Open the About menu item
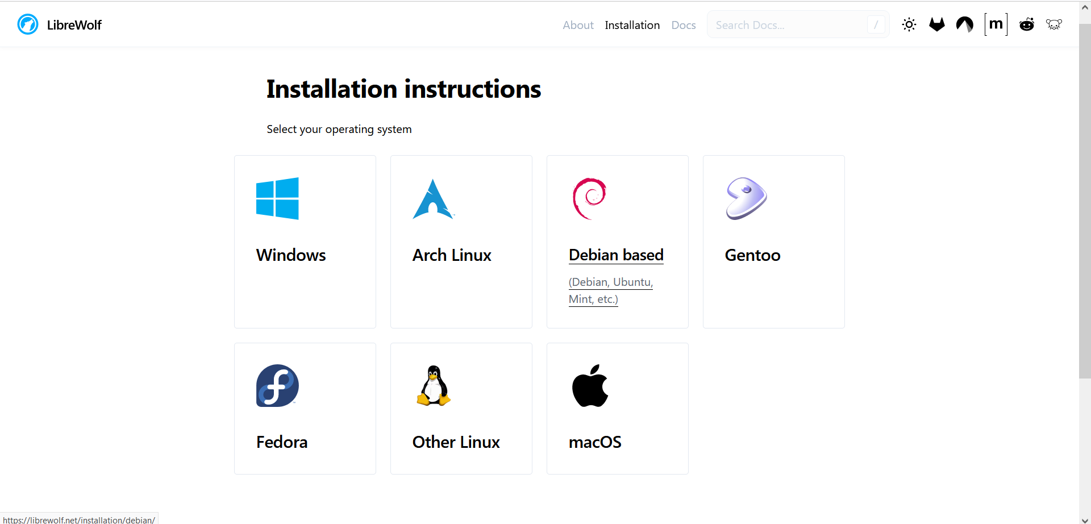Image resolution: width=1091 pixels, height=524 pixels. click(x=578, y=25)
